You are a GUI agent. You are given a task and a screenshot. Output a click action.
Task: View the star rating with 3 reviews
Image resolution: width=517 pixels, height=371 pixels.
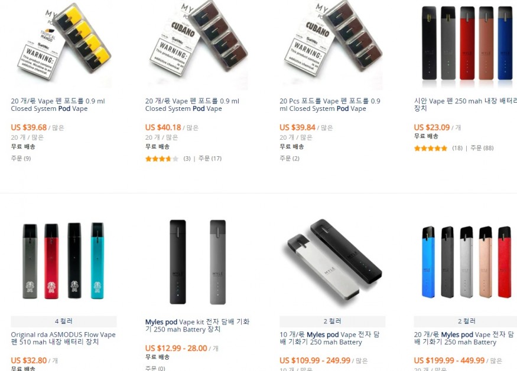pyautogui.click(x=162, y=159)
